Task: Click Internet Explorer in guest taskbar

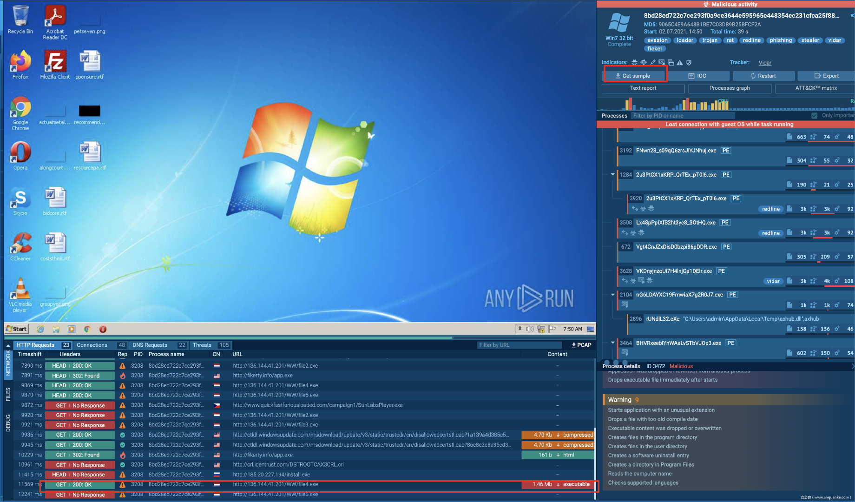Action: [40, 329]
